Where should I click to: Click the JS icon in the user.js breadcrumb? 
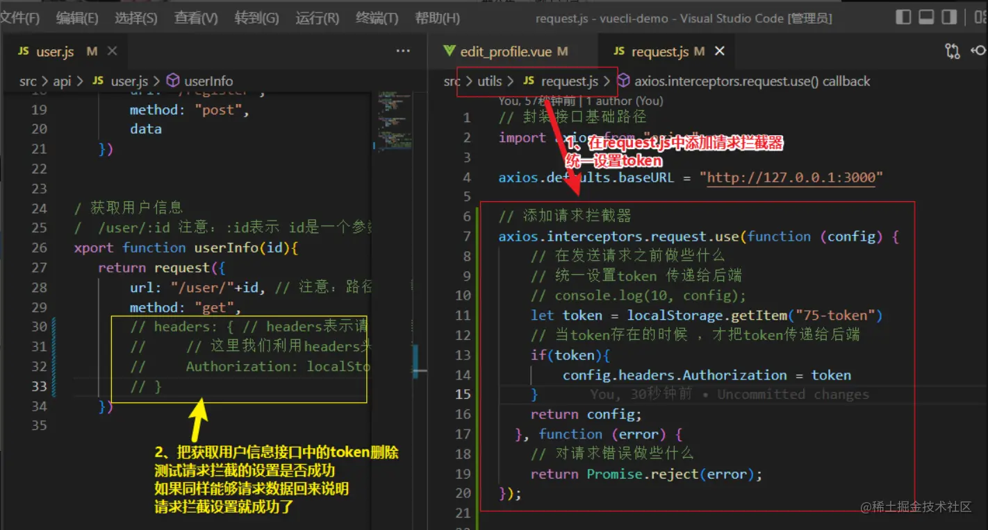pyautogui.click(x=98, y=81)
